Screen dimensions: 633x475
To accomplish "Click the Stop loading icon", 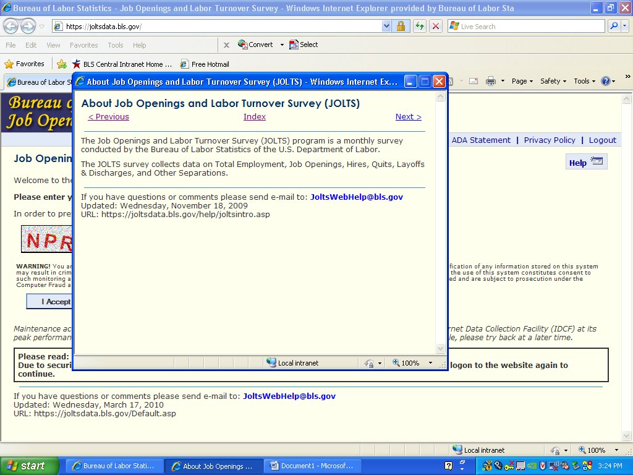I will click(x=436, y=26).
